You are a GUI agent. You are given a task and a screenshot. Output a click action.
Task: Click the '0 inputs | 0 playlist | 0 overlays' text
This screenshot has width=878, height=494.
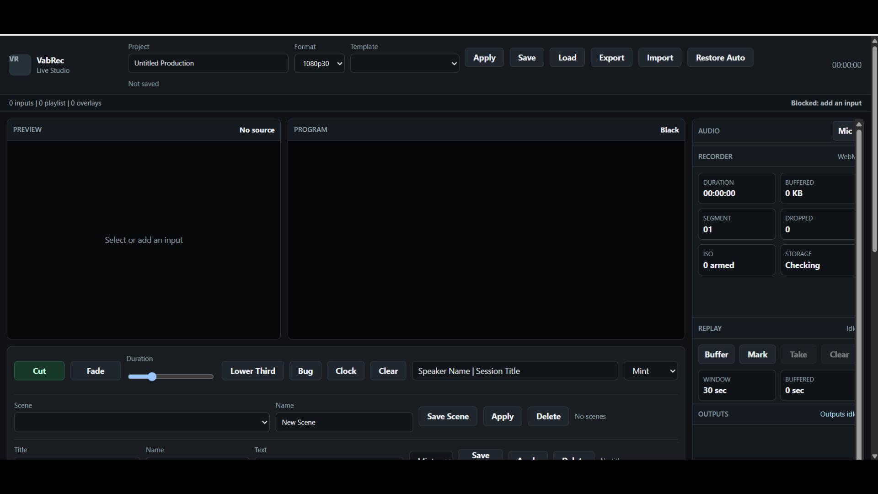pos(55,103)
